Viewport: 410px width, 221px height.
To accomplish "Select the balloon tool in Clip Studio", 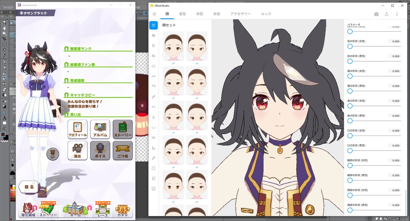I will (4, 123).
